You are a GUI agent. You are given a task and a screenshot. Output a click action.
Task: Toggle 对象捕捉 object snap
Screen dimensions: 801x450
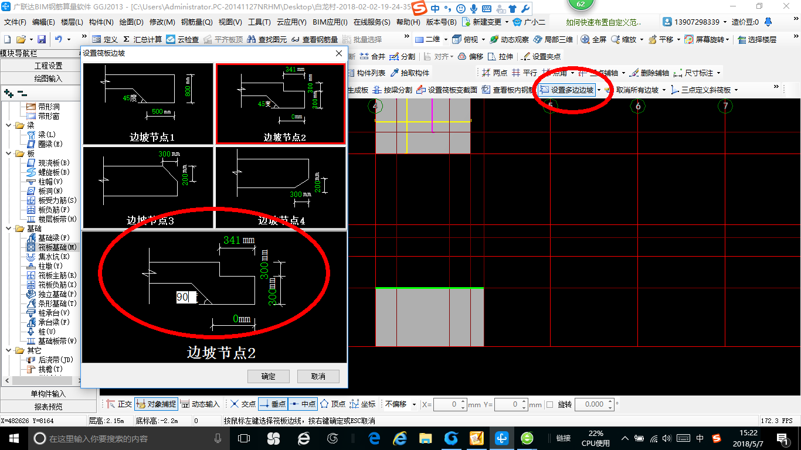[155, 404]
